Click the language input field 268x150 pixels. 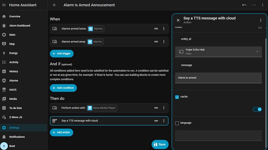click(x=218, y=136)
